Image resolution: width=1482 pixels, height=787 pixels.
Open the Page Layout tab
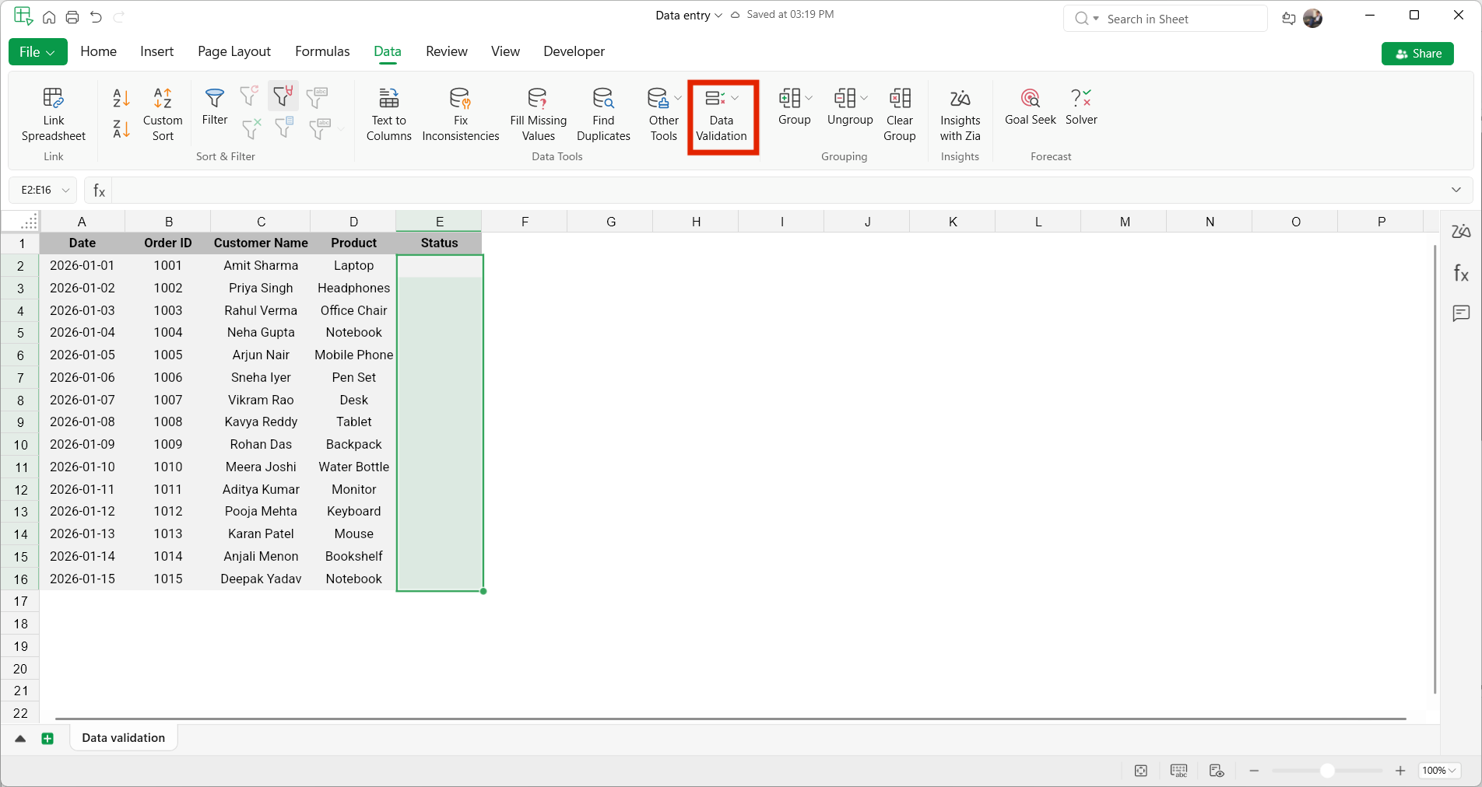click(234, 51)
